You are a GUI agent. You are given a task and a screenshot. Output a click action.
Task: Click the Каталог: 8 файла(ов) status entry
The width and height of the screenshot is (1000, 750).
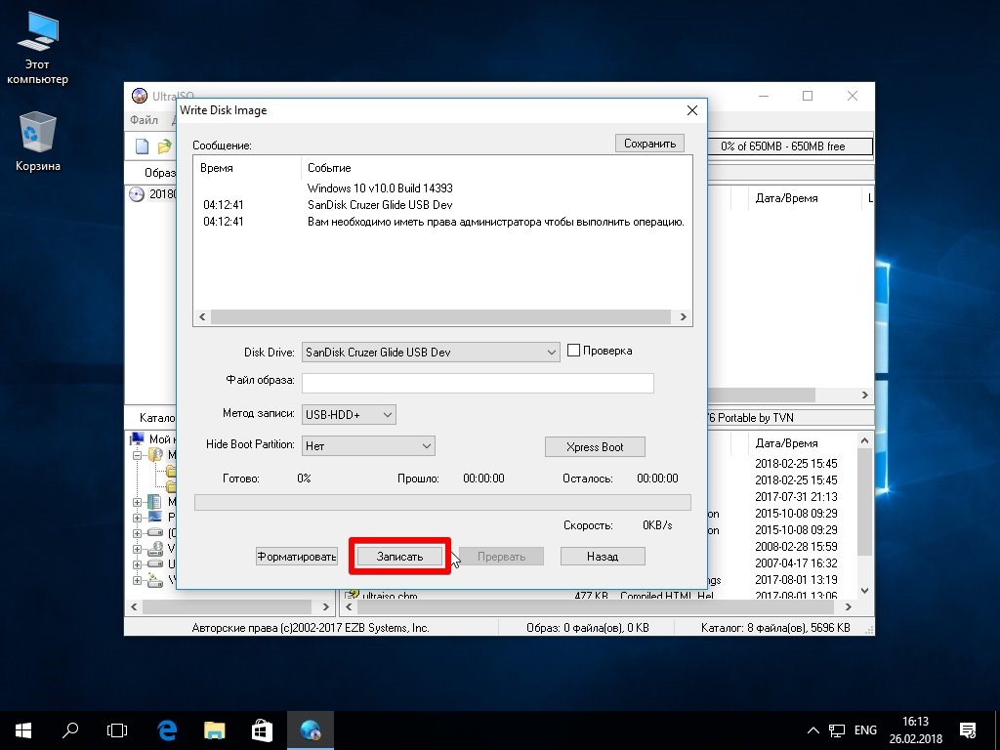click(775, 628)
